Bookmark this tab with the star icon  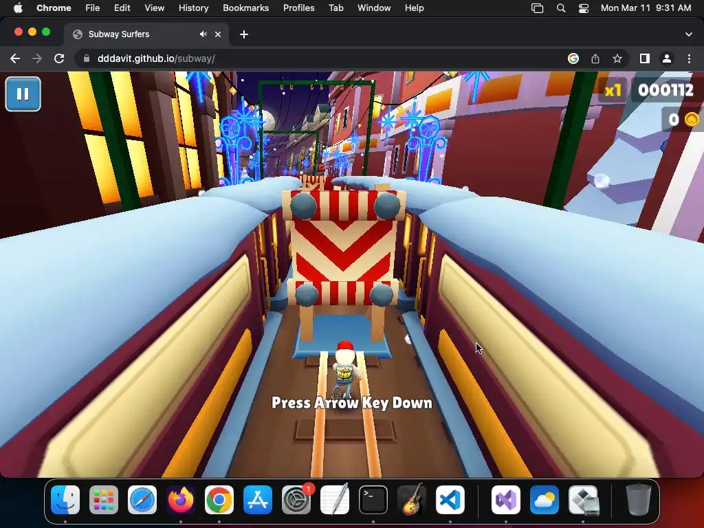click(x=617, y=58)
